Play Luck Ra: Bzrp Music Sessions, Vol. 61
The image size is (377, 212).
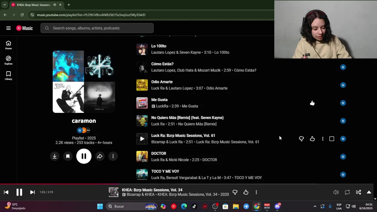[142, 139]
